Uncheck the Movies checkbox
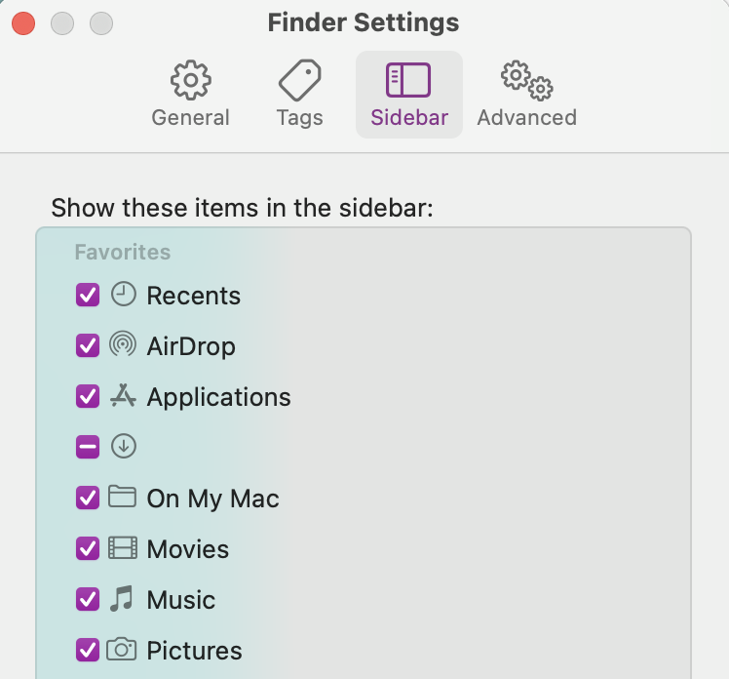 88,548
